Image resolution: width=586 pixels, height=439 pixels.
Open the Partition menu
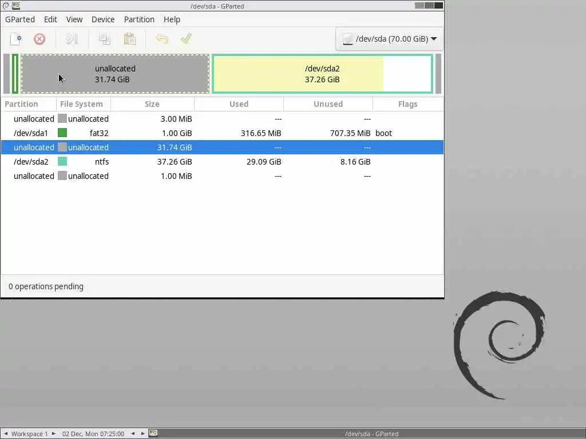(139, 19)
